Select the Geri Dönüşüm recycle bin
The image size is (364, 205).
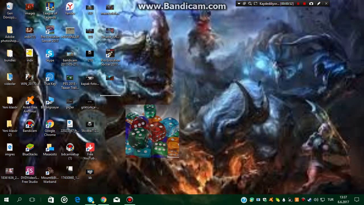[x=10, y=11]
